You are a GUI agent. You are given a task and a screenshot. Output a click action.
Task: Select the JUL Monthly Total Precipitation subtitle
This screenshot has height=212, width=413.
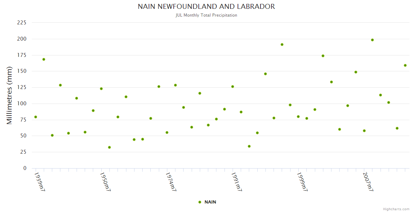coord(206,15)
